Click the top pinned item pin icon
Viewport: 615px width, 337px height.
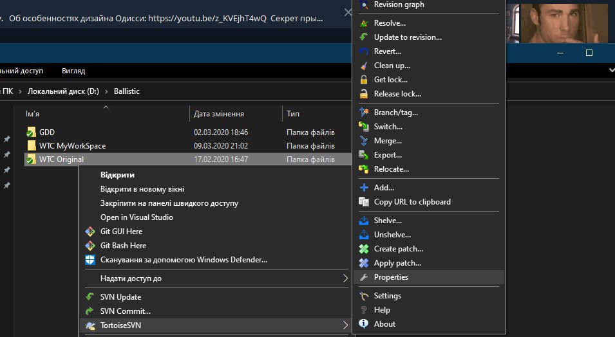click(x=6, y=139)
